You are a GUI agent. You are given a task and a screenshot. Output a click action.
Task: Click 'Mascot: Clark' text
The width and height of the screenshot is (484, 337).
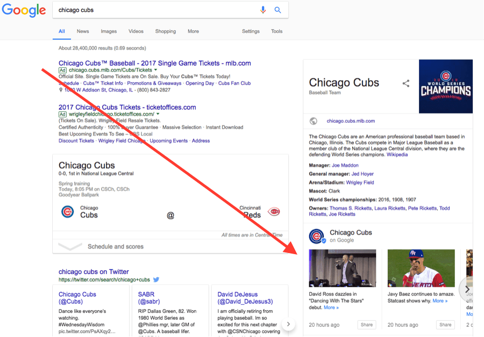[324, 191]
